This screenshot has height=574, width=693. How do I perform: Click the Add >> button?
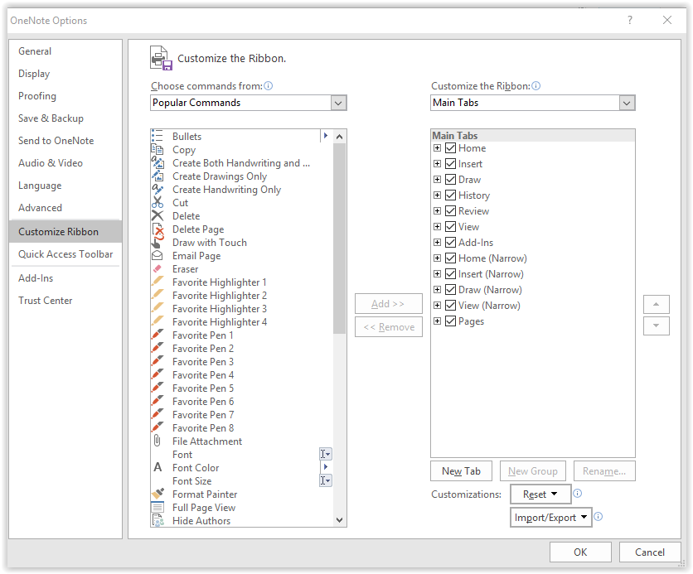pyautogui.click(x=389, y=304)
